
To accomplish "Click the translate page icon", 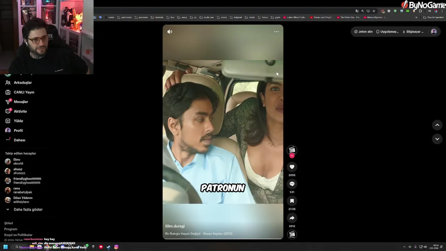I will [357, 11].
